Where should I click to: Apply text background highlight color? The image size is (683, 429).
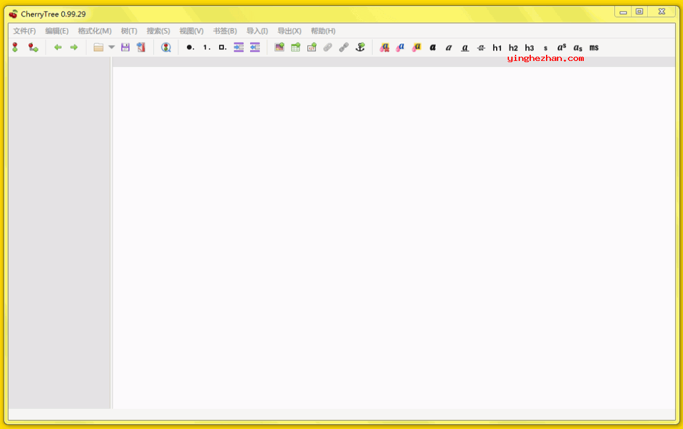416,47
